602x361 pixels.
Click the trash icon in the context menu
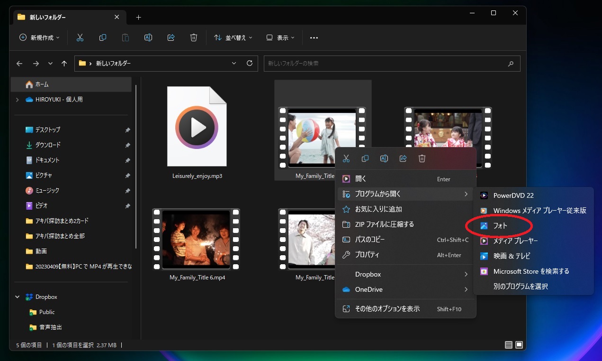[422, 158]
